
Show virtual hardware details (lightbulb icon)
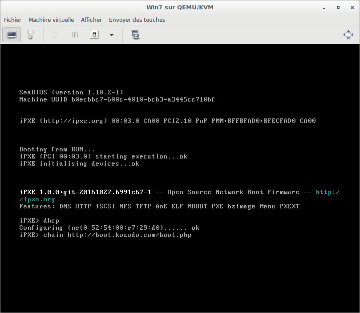30,35
